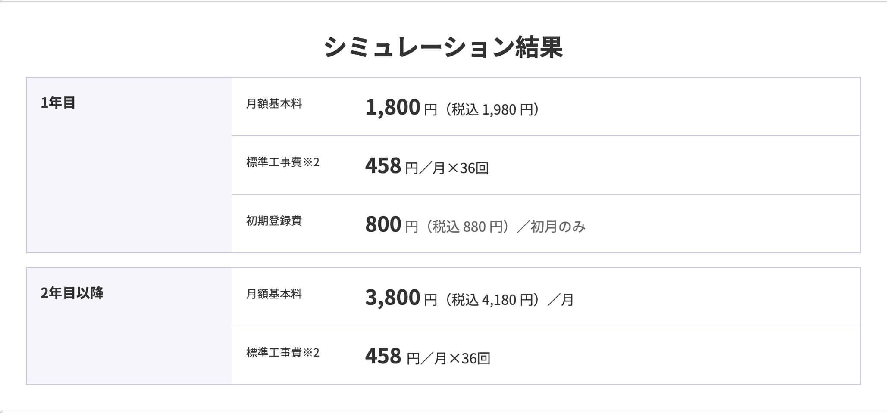Click the シミュレーション結果 heading
Image resolution: width=887 pixels, height=413 pixels.
(x=443, y=47)
